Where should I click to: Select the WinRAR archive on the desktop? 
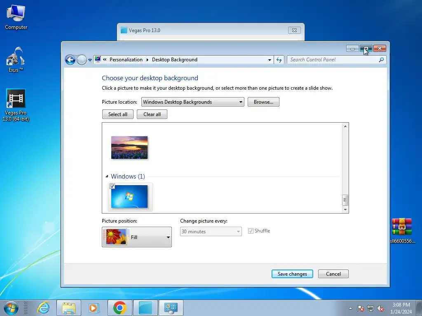[402, 230]
